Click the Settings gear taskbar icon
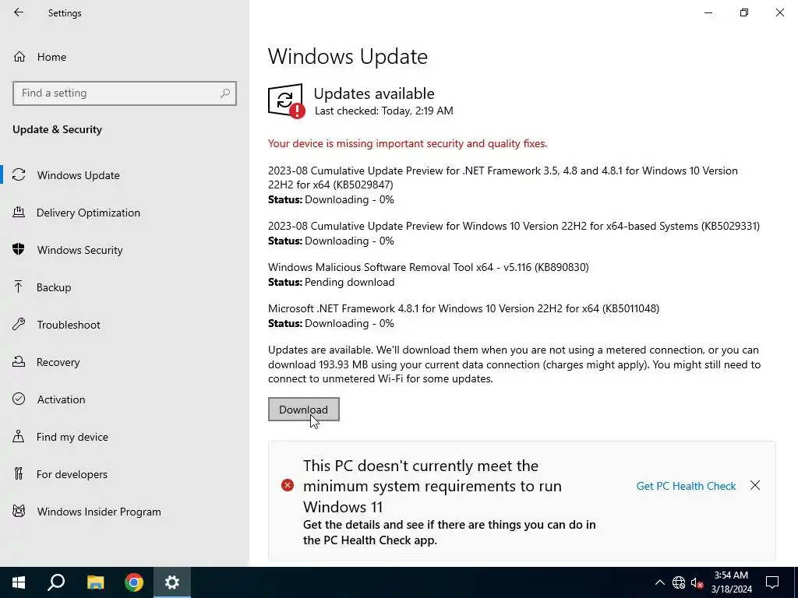 tap(172, 582)
